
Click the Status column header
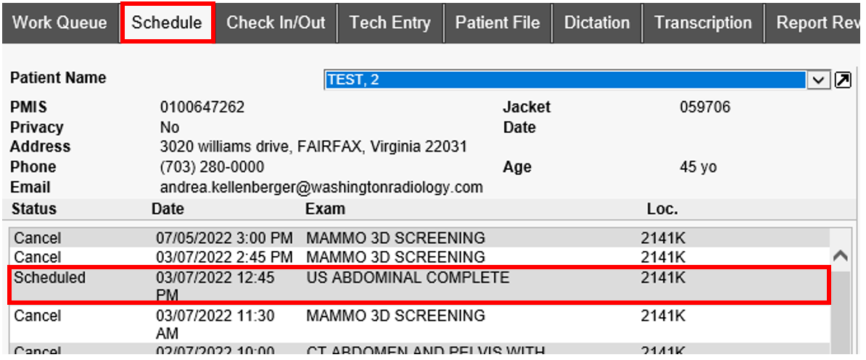coord(34,209)
